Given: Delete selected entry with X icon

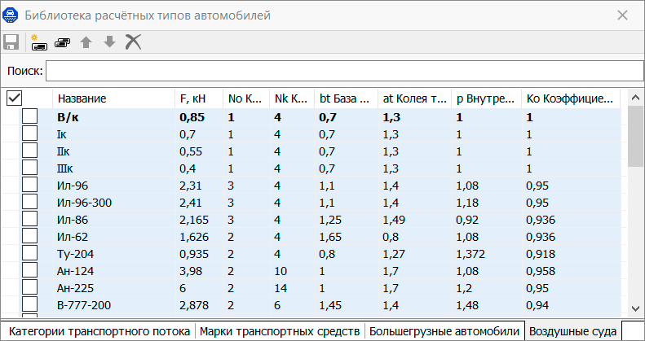Looking at the screenshot, I should click(x=133, y=42).
